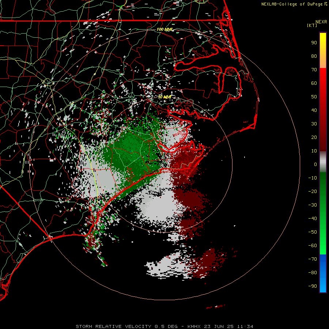Select the -10 knots scale label
The width and height of the screenshot is (329, 329).
click(x=313, y=178)
